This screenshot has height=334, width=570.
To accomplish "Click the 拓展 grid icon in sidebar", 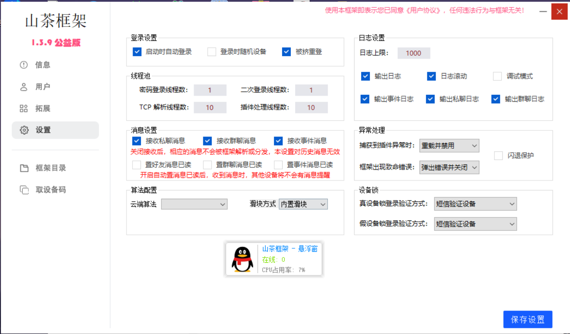I will (x=24, y=108).
